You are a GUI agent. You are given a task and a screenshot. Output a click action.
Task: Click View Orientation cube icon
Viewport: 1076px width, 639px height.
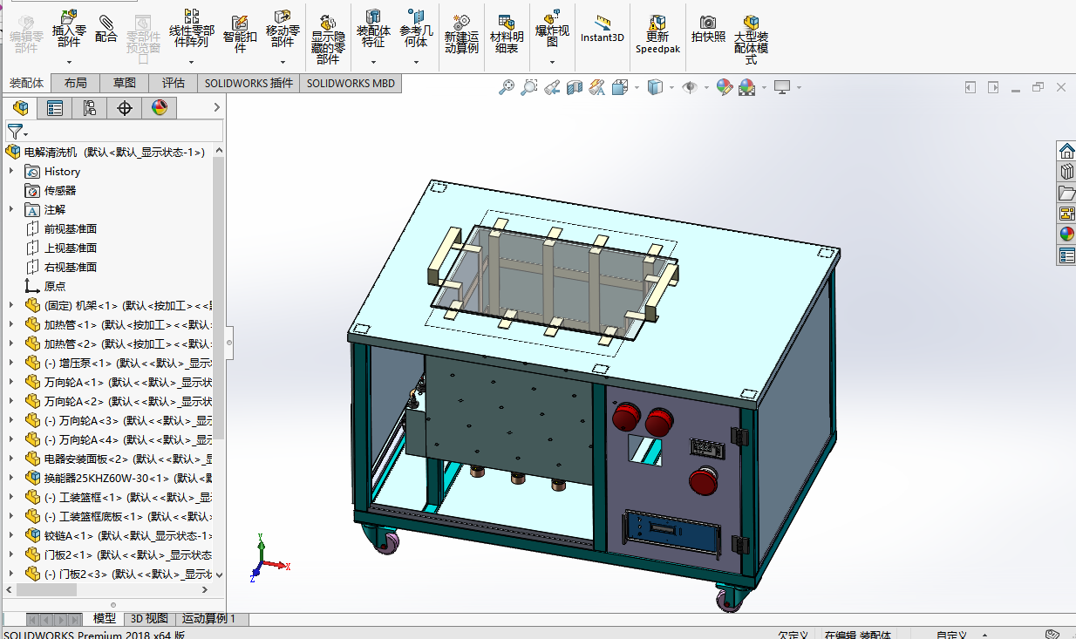point(620,87)
